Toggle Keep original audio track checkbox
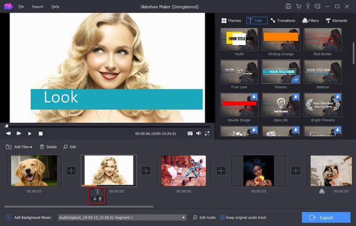The height and width of the screenshot is (226, 356). (223, 217)
